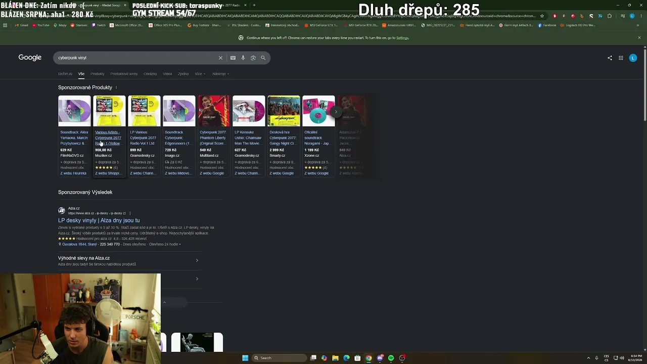Open the Videa results tab
Screen dimensions: 647x364
[167, 74]
